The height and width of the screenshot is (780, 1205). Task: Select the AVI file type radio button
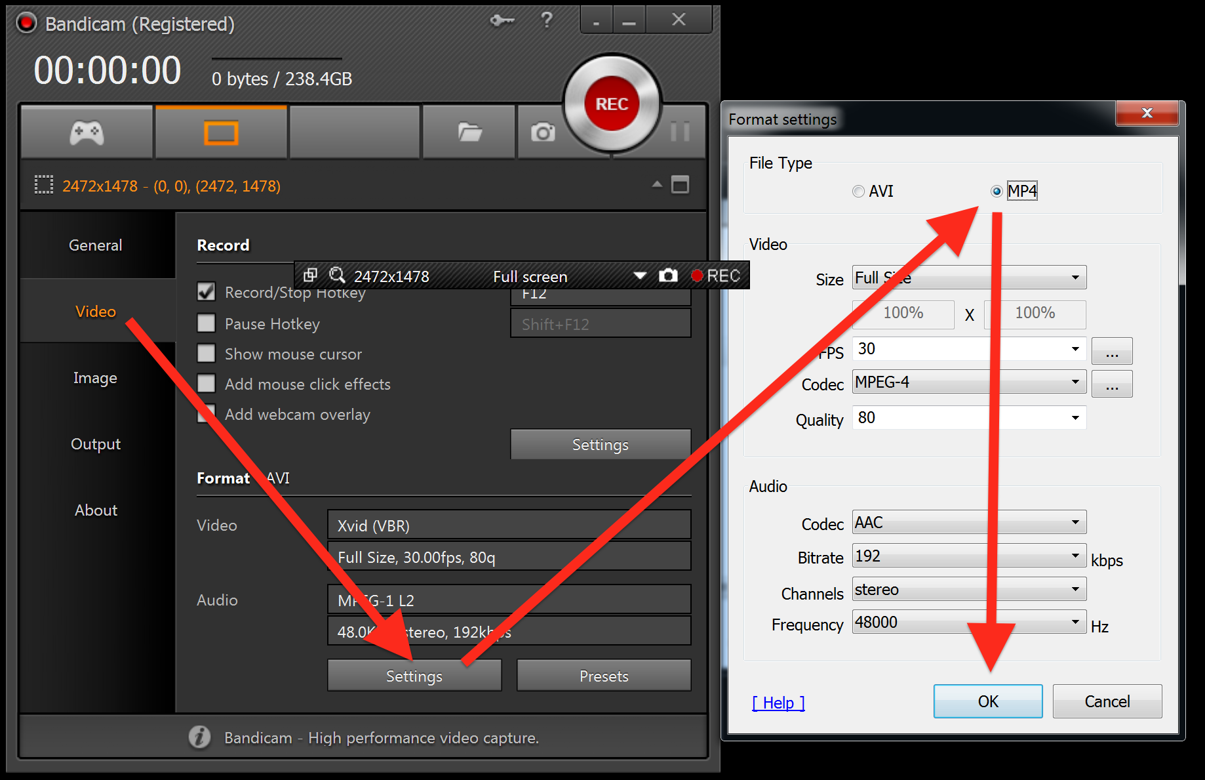tap(858, 192)
